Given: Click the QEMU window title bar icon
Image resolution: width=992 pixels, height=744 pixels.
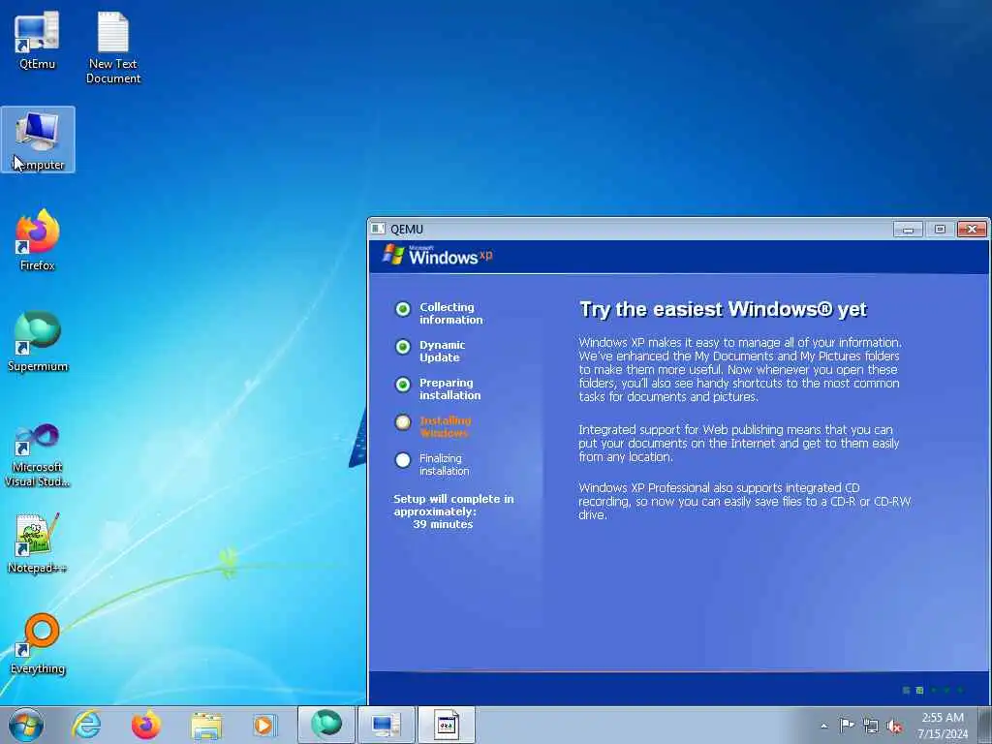Looking at the screenshot, I should click(379, 229).
